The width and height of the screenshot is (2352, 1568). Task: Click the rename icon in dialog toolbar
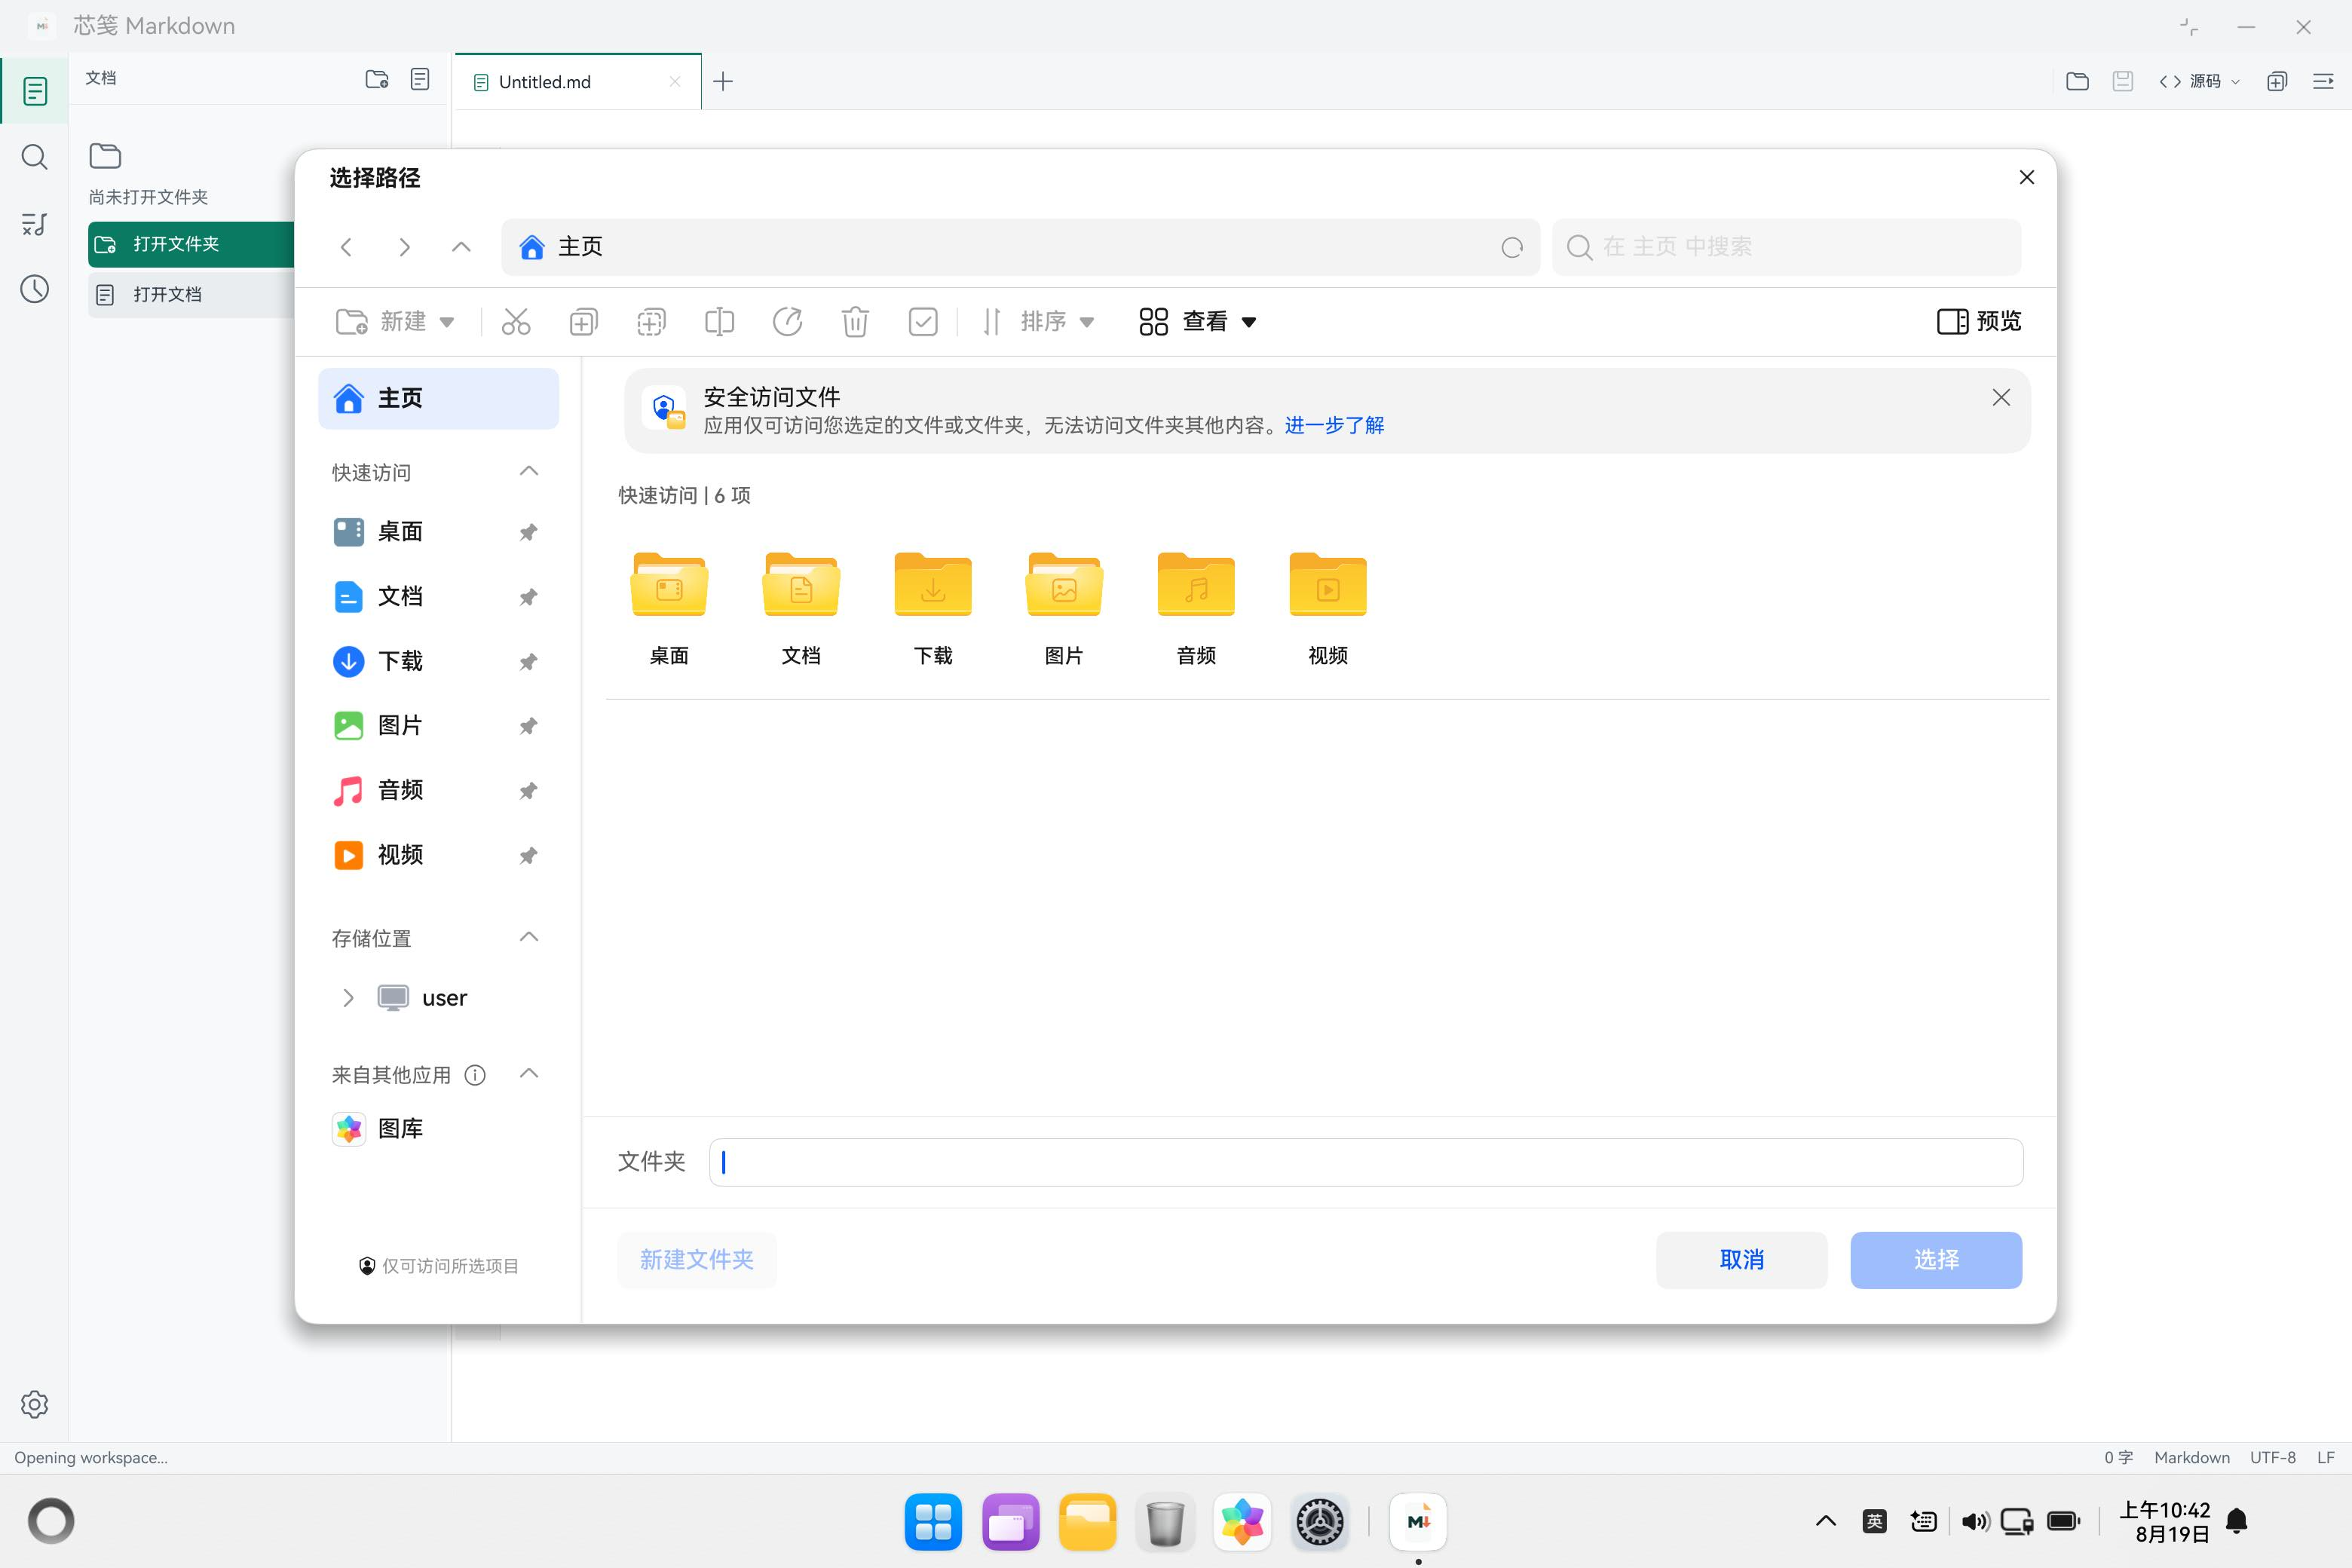point(719,321)
